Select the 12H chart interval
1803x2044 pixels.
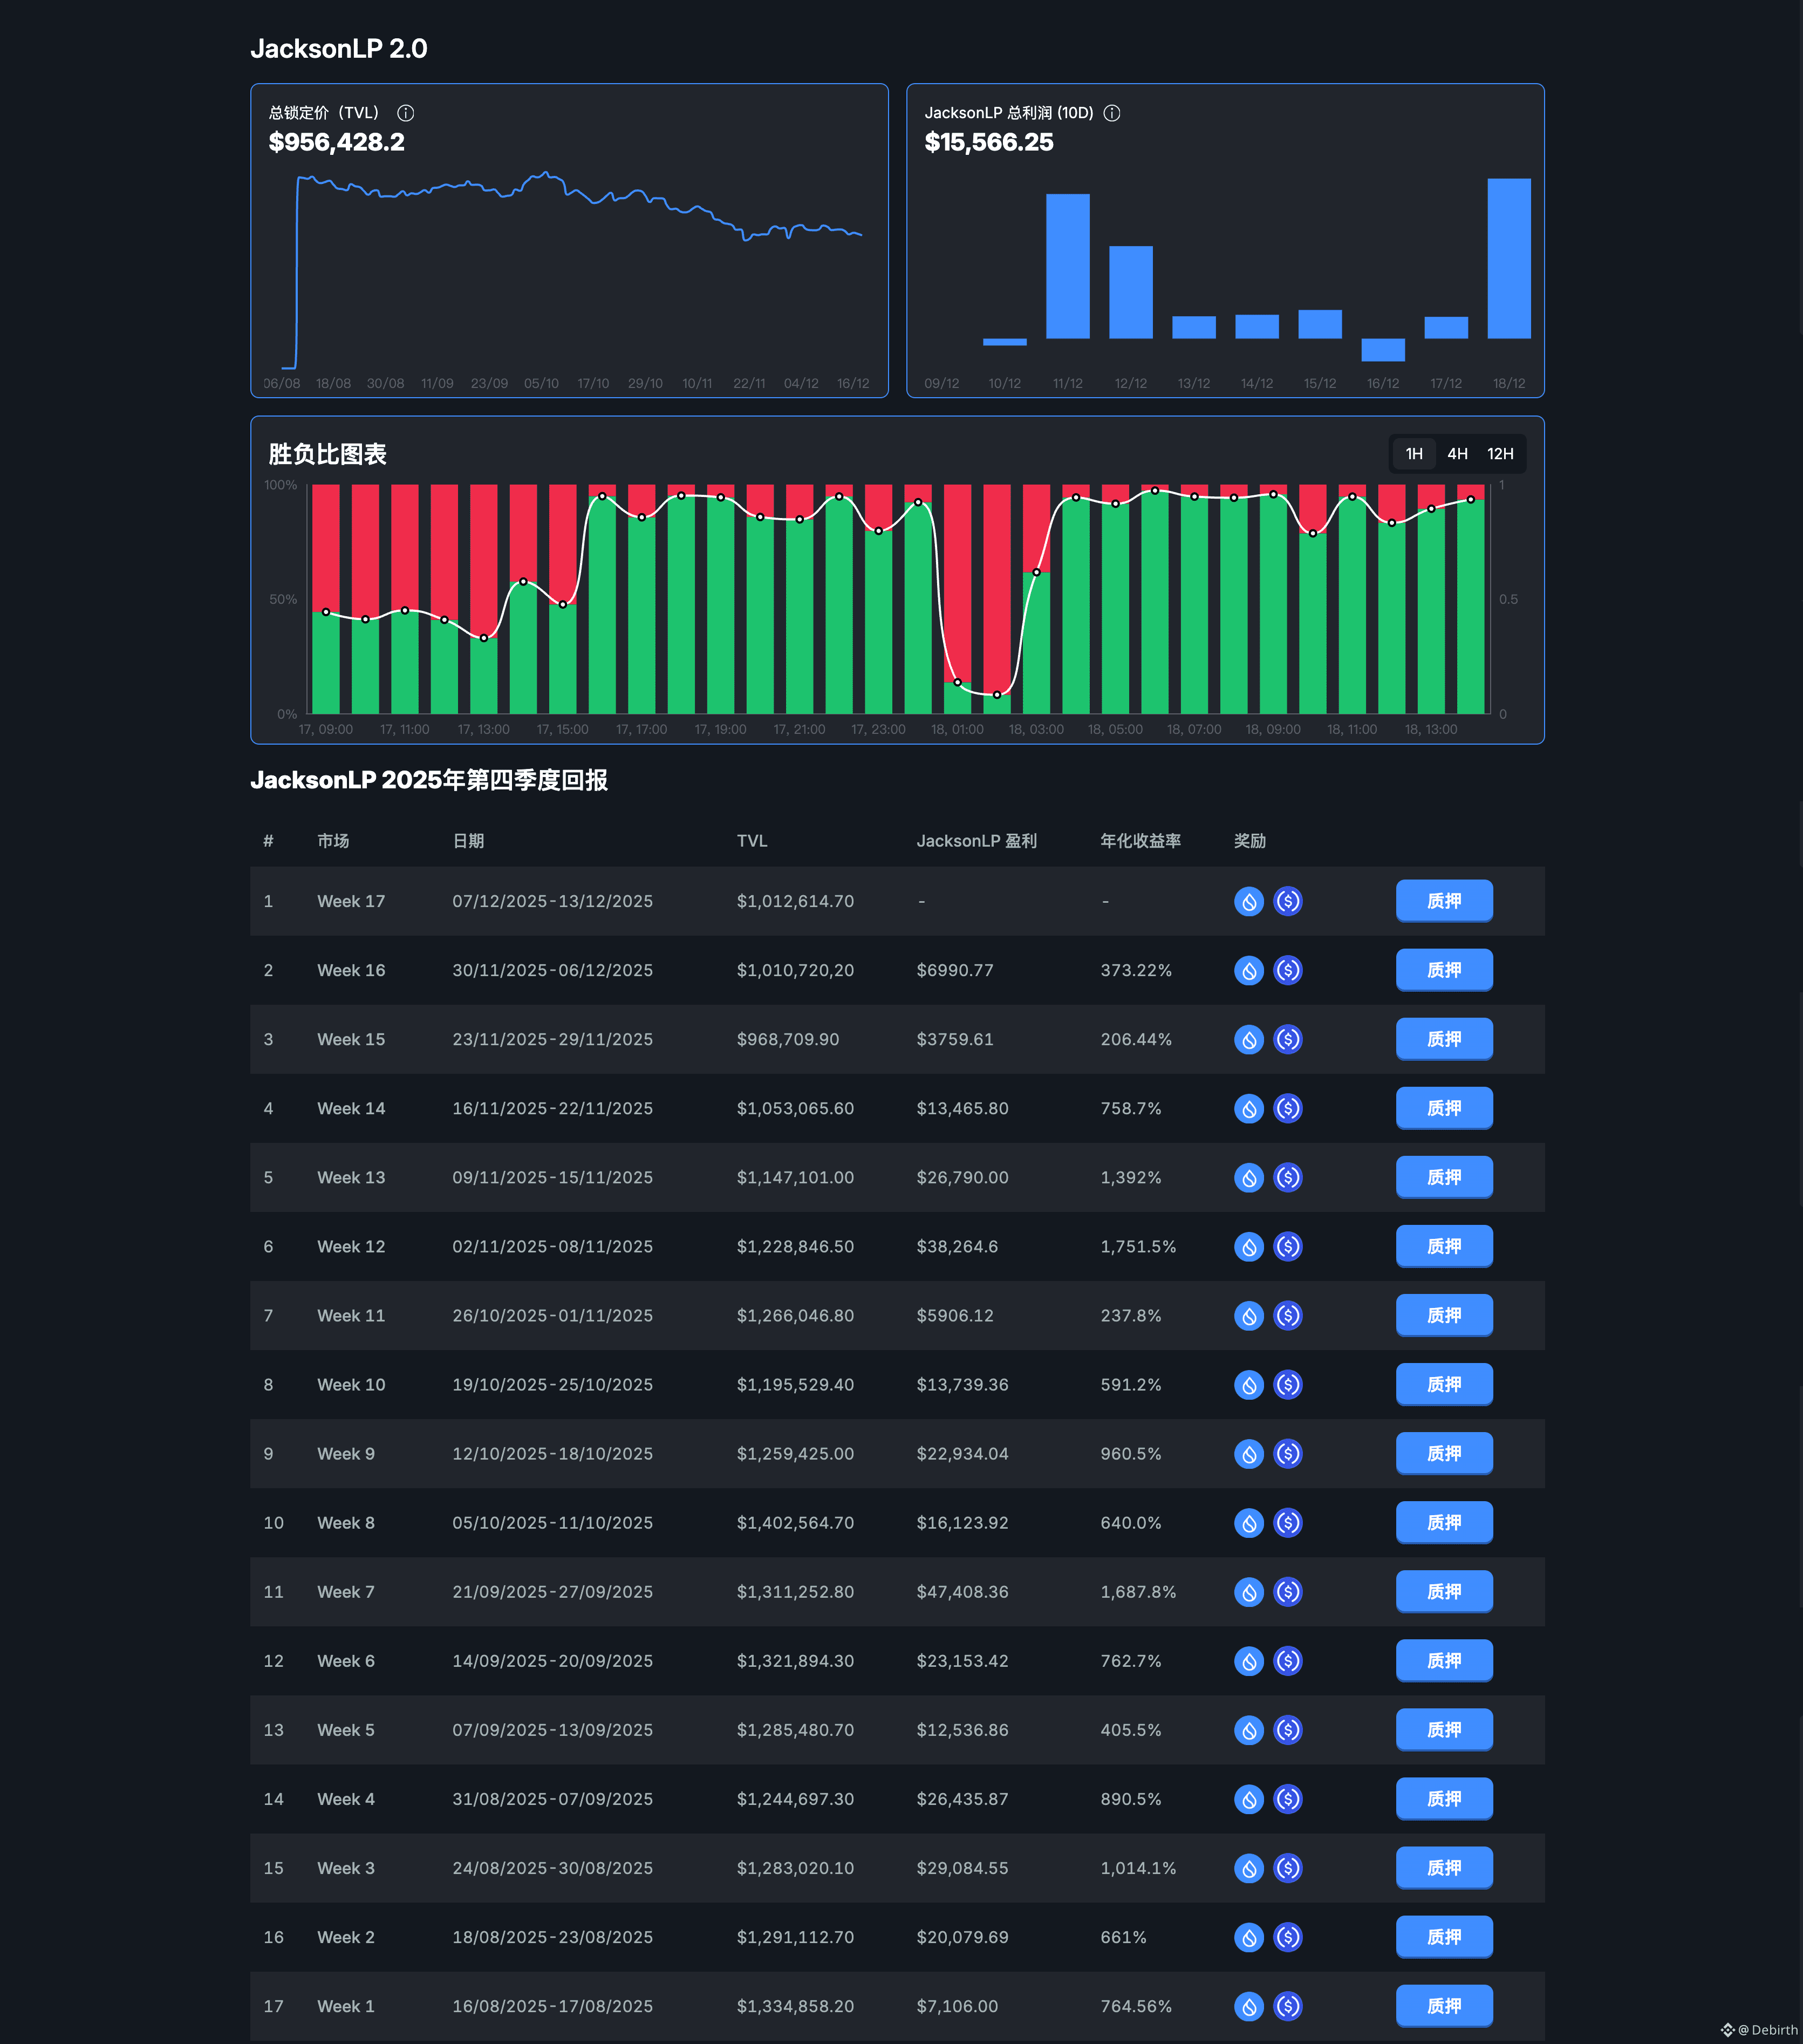click(1500, 454)
